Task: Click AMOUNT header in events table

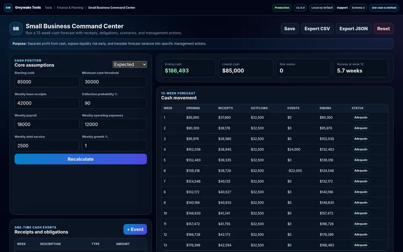Action: 123,244
